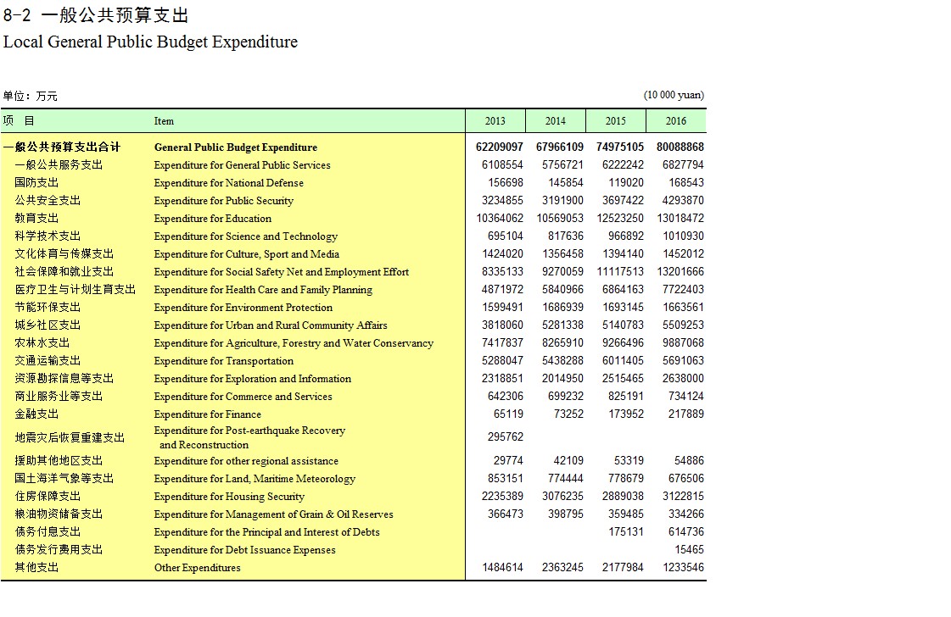Click the 'Local General Public Budget Expenditure' title

[150, 42]
